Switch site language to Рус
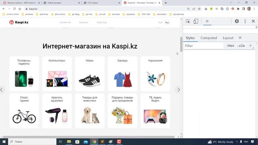The image size is (258, 145). click(x=167, y=23)
